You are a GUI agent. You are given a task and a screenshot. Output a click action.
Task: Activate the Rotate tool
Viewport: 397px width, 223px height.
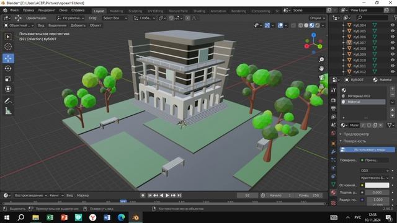coord(8,69)
